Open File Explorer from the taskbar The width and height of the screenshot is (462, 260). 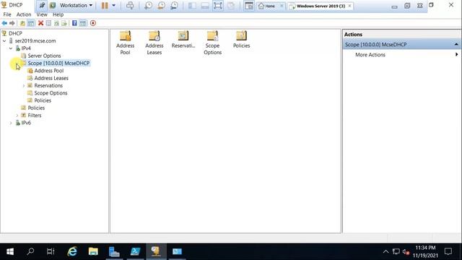click(93, 251)
